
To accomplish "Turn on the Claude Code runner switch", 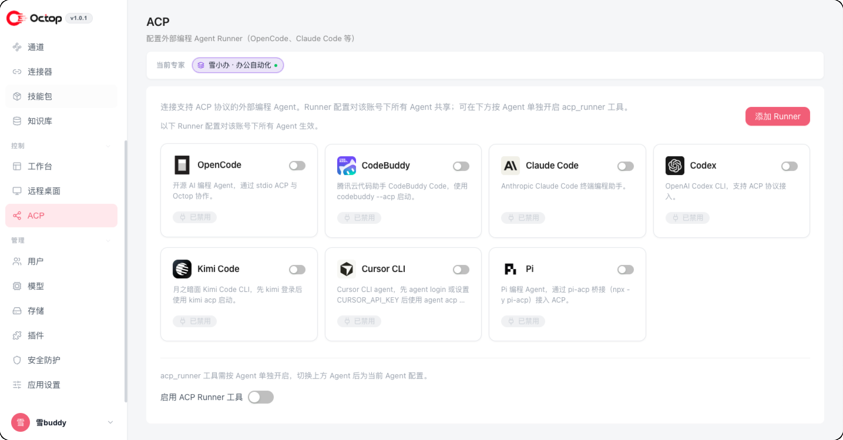I will point(626,166).
